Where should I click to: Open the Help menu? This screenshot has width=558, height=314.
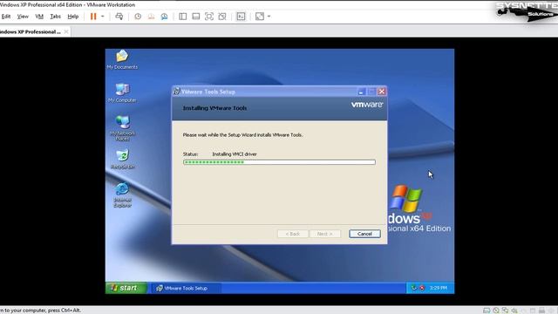(73, 17)
